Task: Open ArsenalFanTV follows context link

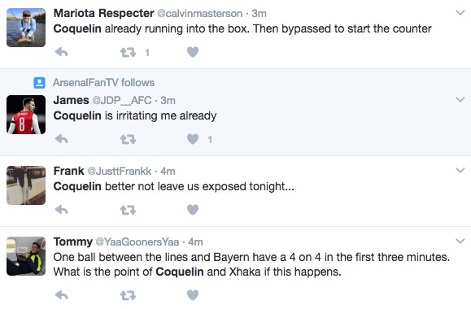Action: (x=103, y=83)
